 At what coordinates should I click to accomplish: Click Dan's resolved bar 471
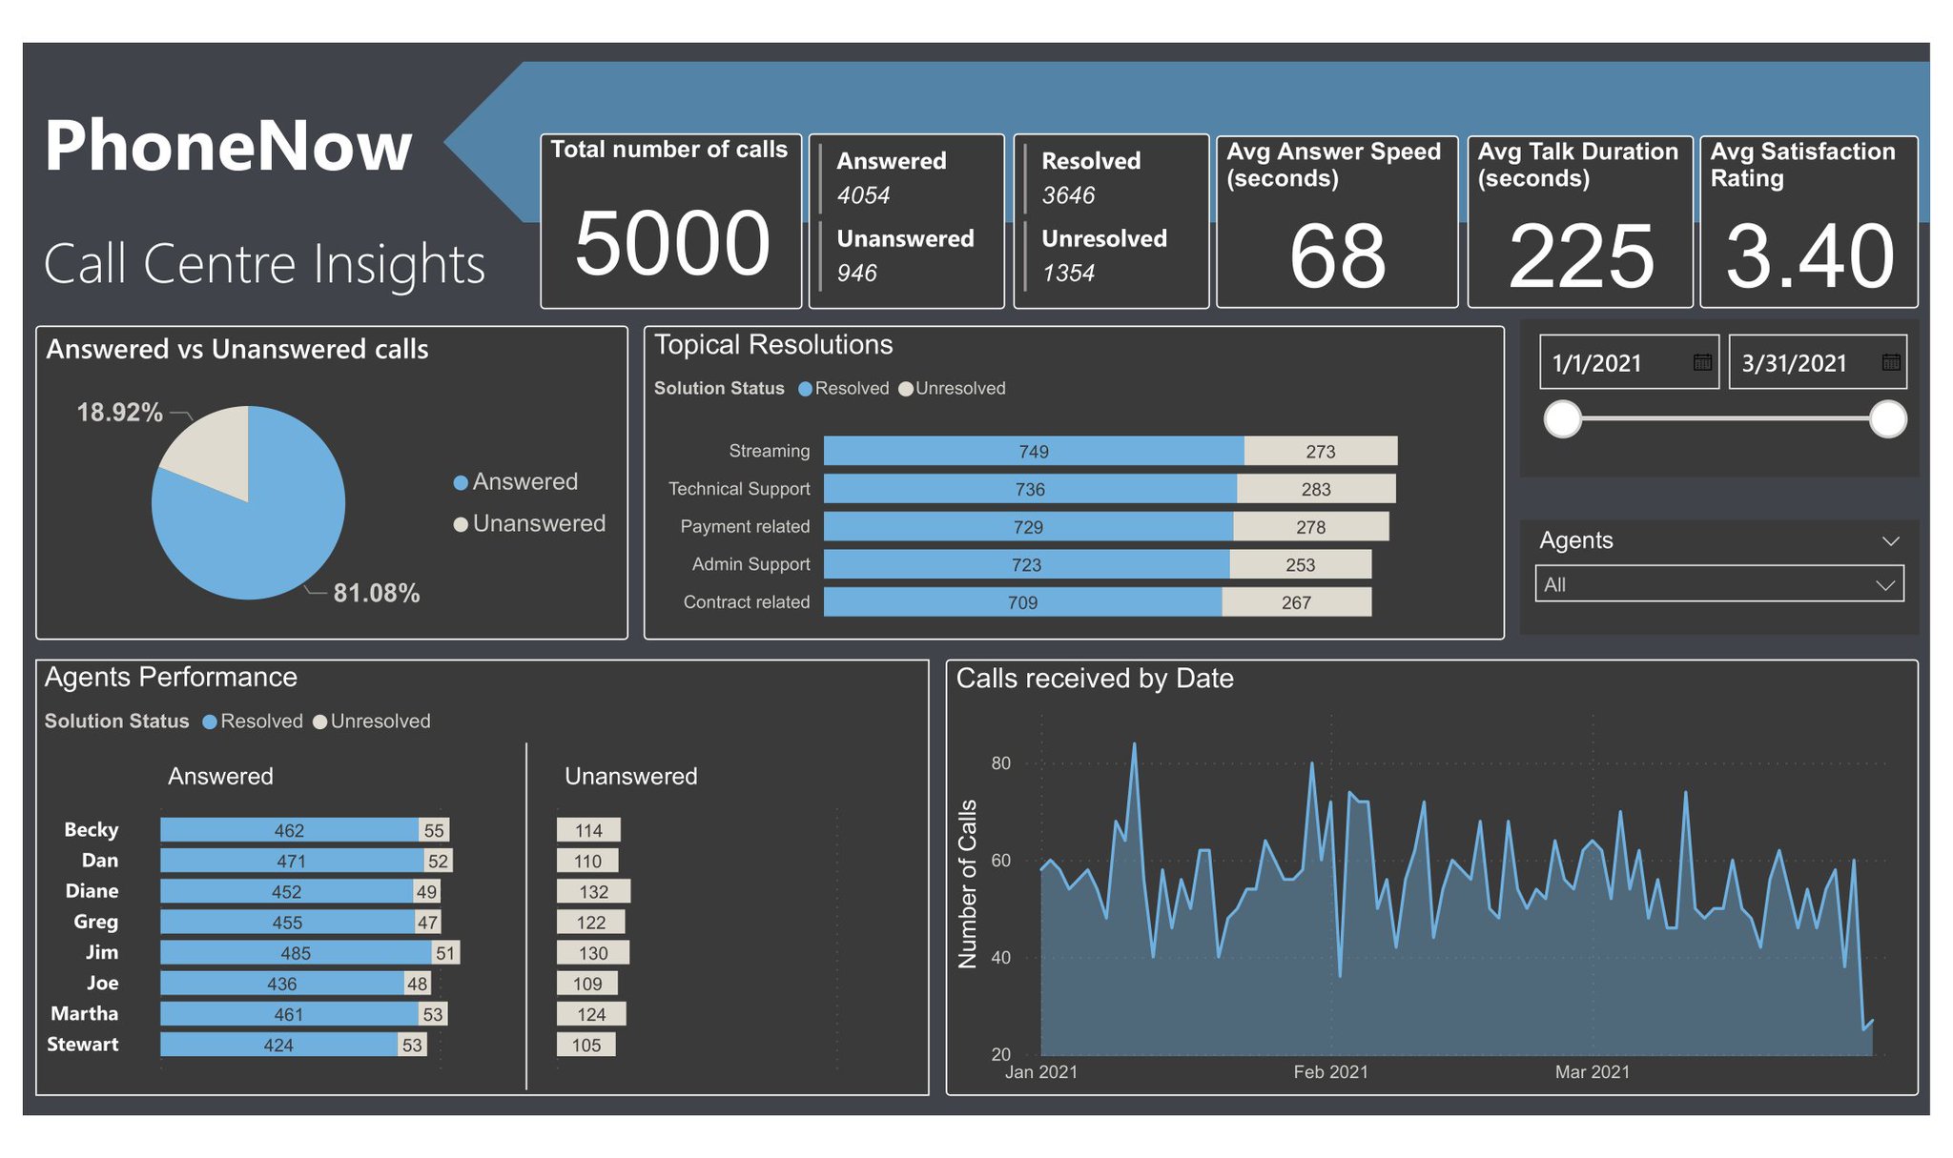(x=292, y=861)
